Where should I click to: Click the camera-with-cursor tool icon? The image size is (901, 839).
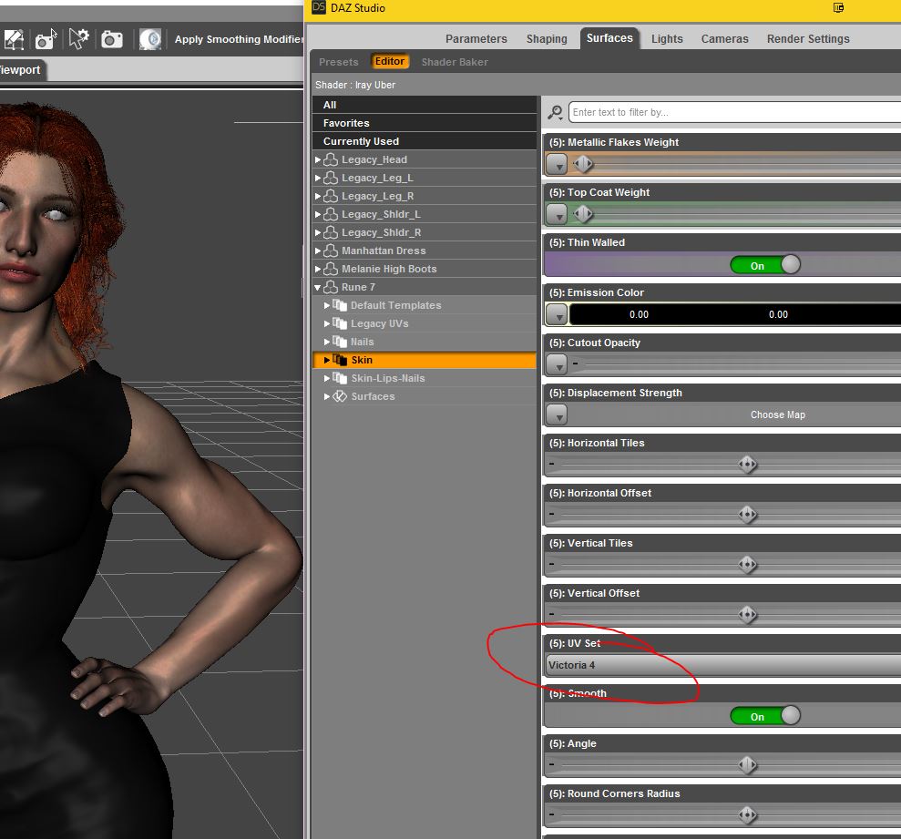pyautogui.click(x=46, y=39)
